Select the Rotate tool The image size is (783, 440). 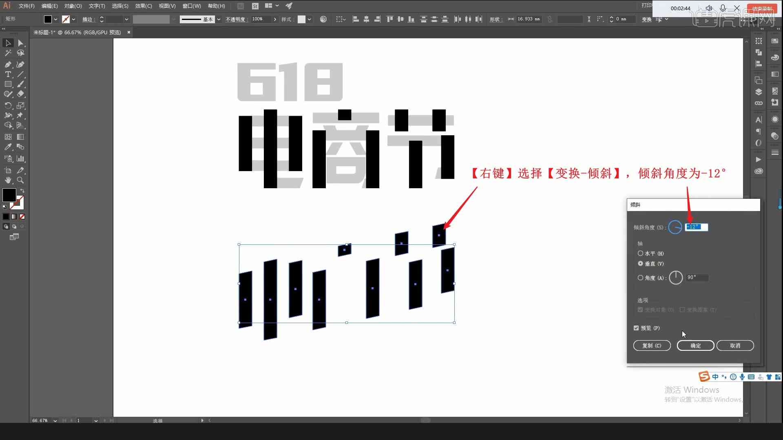pyautogui.click(x=8, y=105)
